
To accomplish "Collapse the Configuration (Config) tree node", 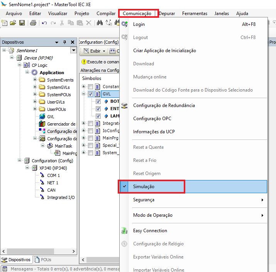I will [x=20, y=161].
